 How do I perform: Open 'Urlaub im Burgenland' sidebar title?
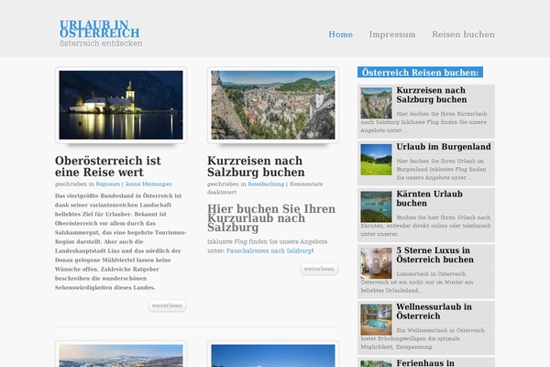click(x=444, y=147)
